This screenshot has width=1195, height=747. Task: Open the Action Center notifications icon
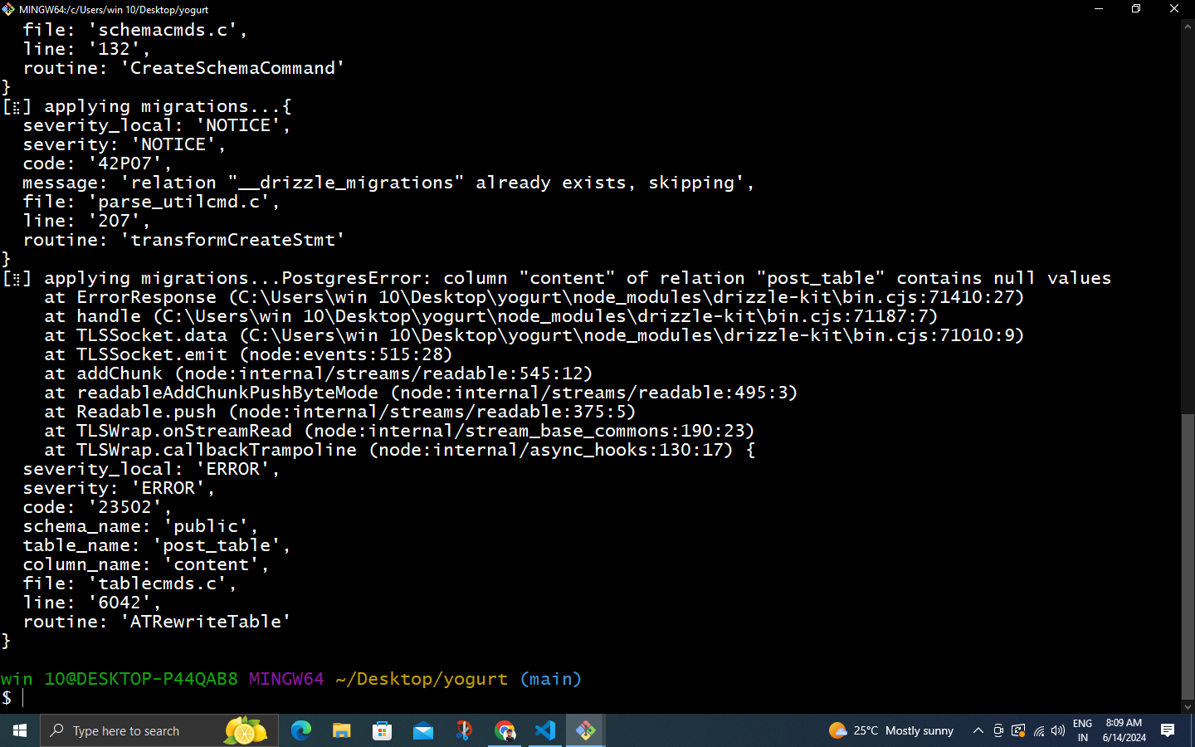[x=1168, y=730]
